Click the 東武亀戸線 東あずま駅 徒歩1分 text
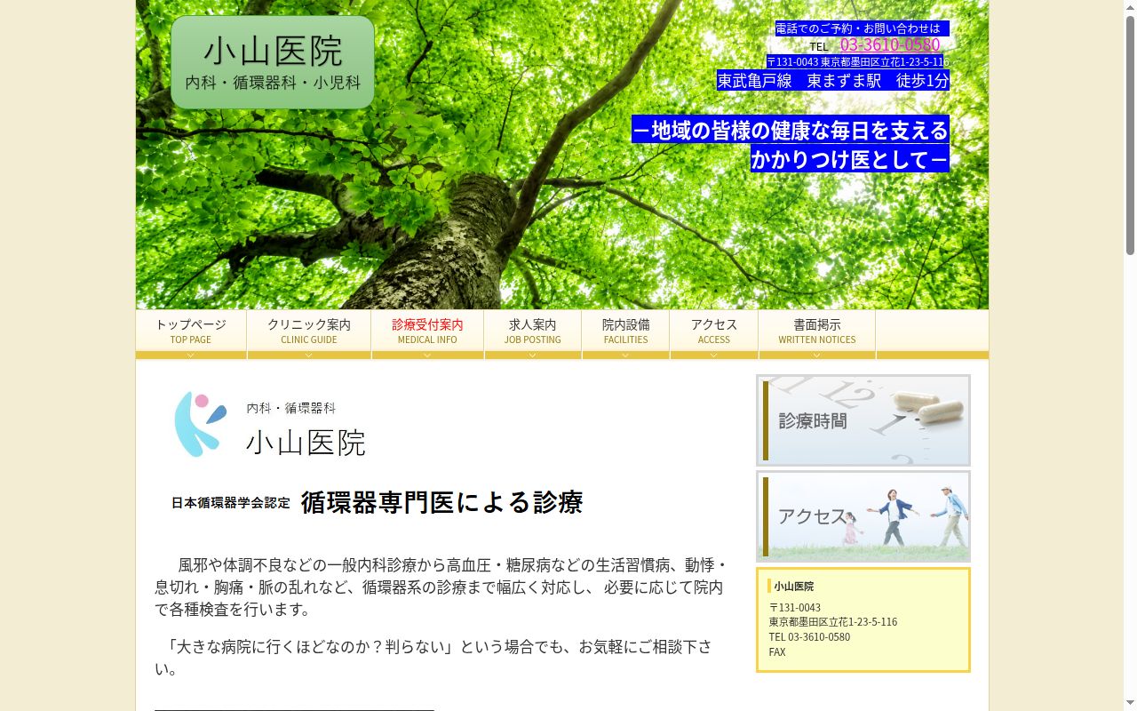 (833, 80)
